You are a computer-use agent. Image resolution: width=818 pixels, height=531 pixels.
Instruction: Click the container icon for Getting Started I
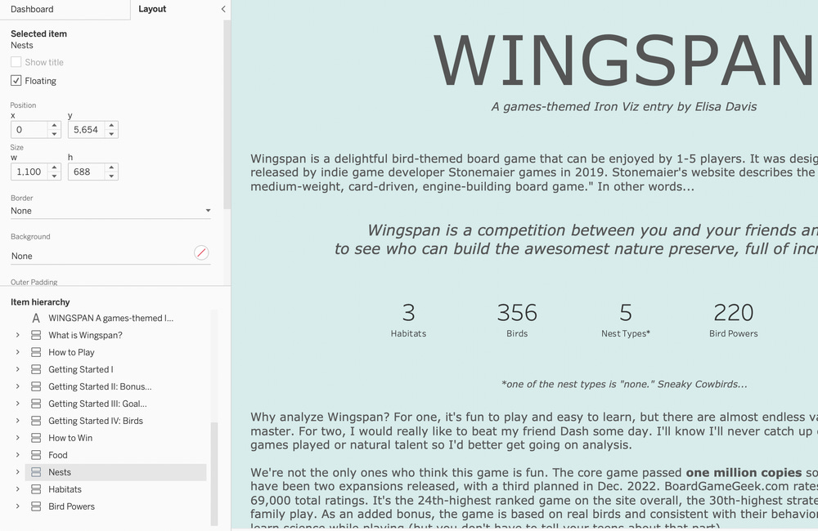coord(36,369)
